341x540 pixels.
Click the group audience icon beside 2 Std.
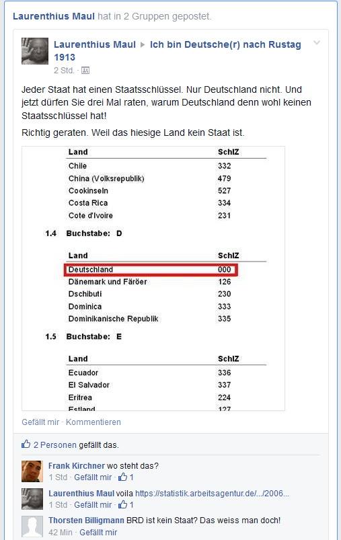[x=85, y=70]
